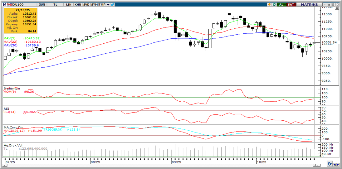Screen dimensions: 342x169
Task: Expand the black dropdown arrow after TMP
Action: pos(108,5)
